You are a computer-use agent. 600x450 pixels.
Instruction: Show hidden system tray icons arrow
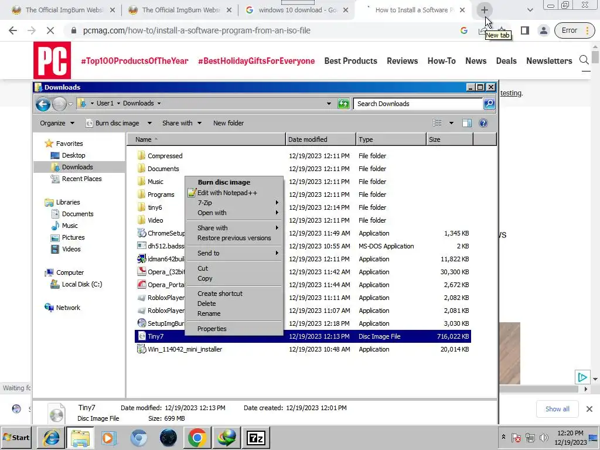(x=503, y=437)
